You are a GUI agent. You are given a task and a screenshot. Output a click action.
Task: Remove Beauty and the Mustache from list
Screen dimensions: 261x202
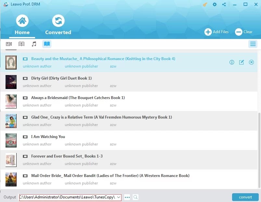coord(251,62)
